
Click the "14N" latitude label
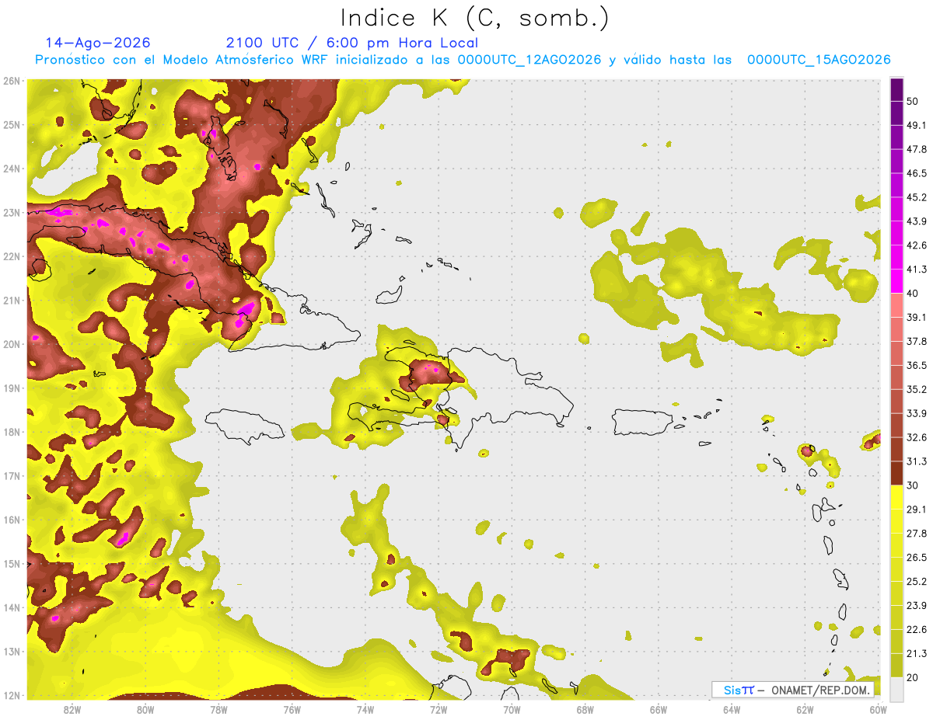click(12, 607)
